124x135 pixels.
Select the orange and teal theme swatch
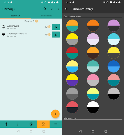[72, 26]
